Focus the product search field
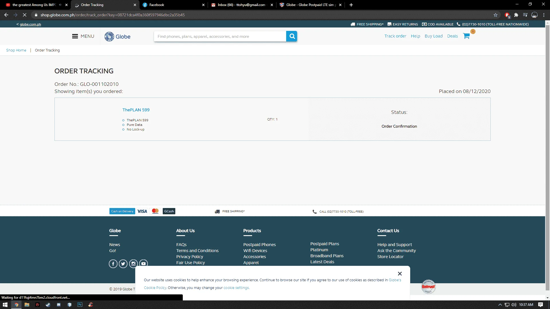 tap(220, 36)
